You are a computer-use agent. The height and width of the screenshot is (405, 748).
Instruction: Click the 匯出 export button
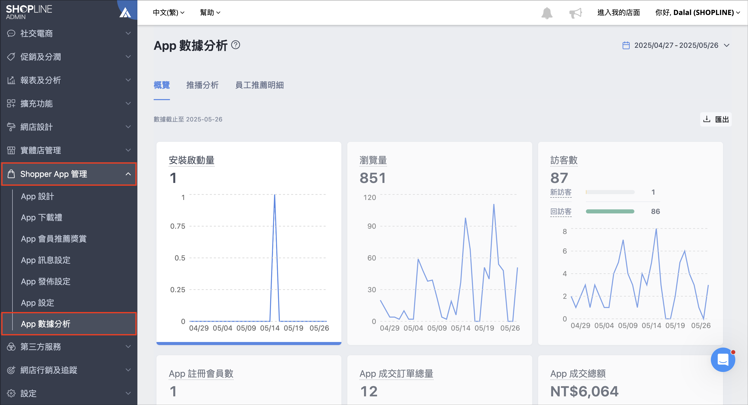coord(716,119)
